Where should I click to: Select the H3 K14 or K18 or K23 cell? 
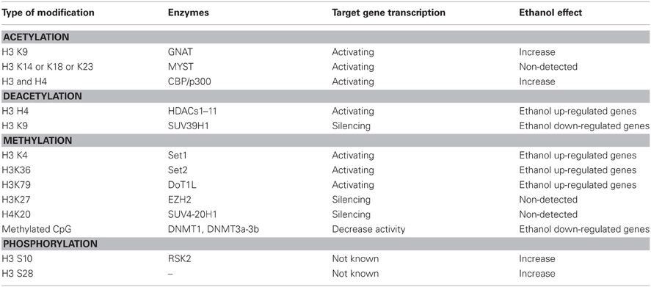[48, 67]
